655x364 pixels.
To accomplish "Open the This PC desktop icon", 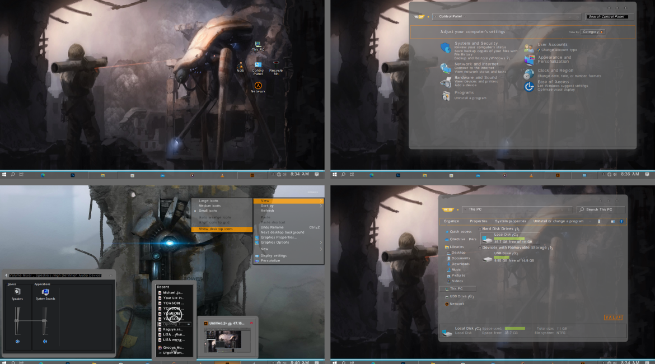I will 258,44.
